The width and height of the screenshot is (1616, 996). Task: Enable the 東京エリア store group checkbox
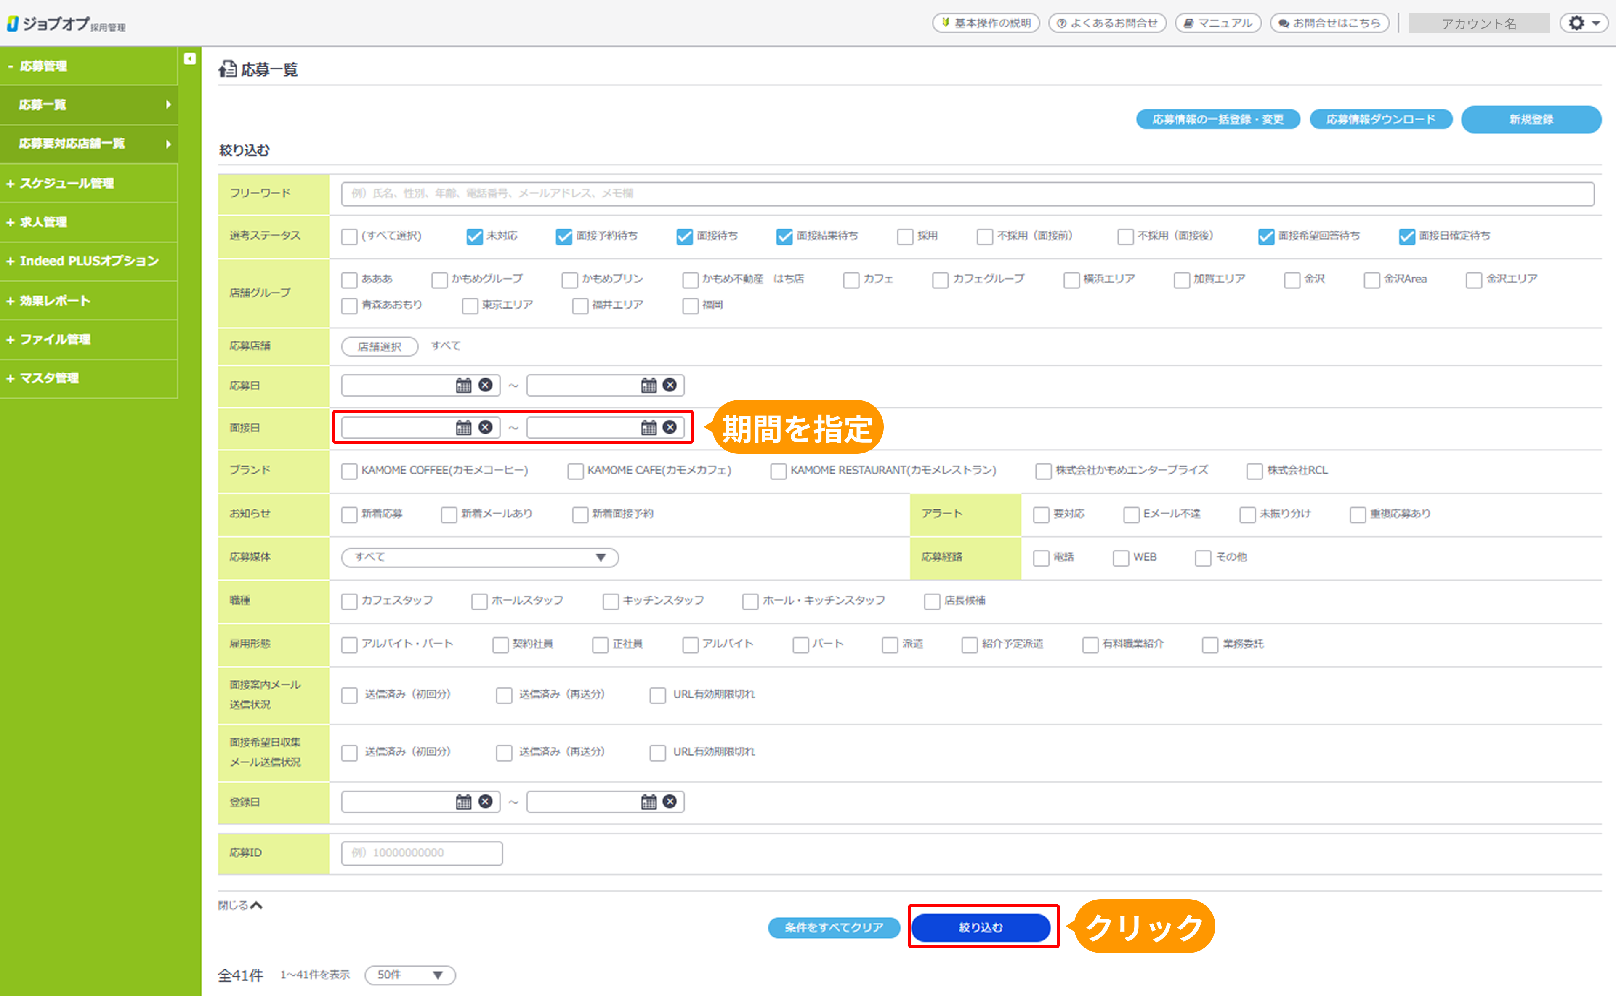tap(470, 306)
